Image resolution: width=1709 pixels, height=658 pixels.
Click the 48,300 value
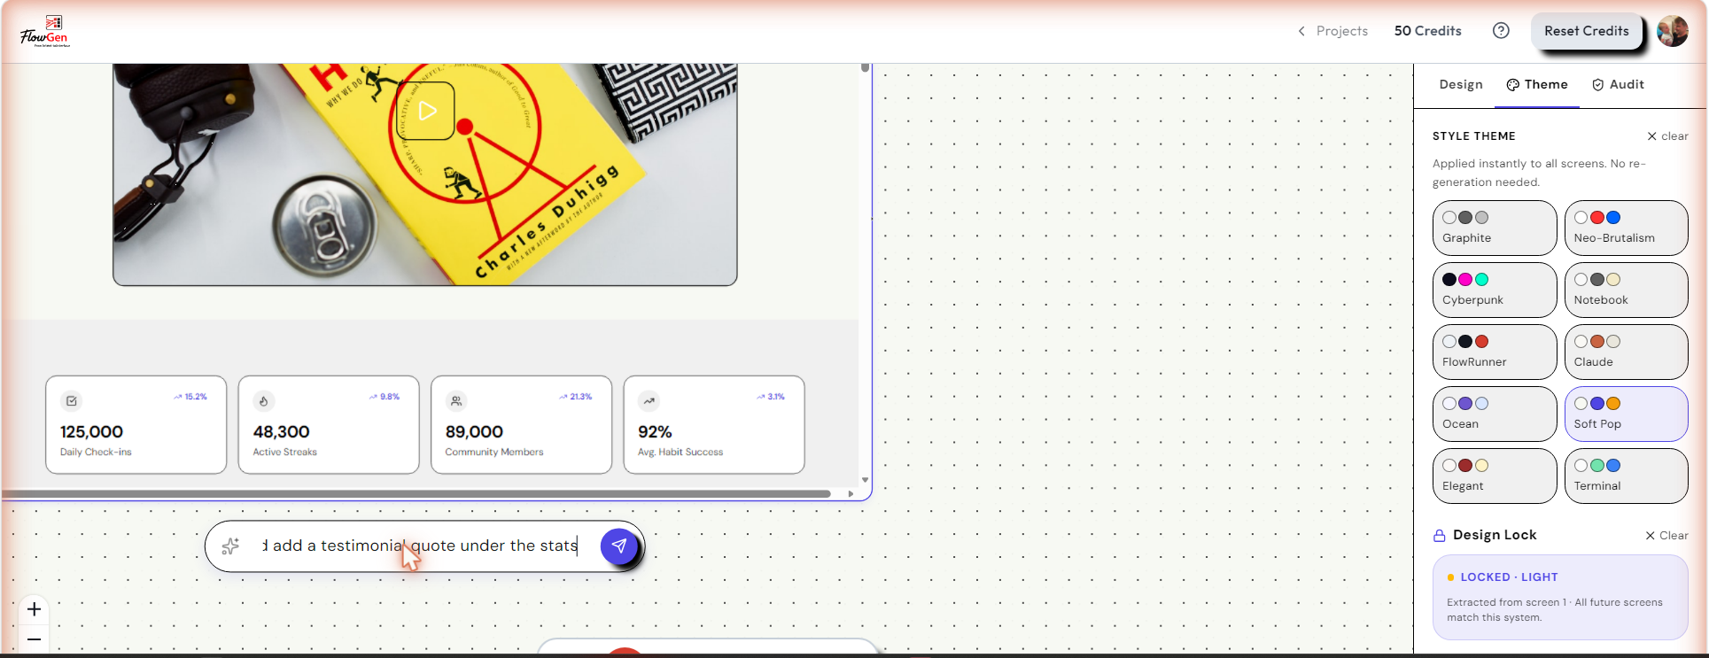click(x=282, y=432)
